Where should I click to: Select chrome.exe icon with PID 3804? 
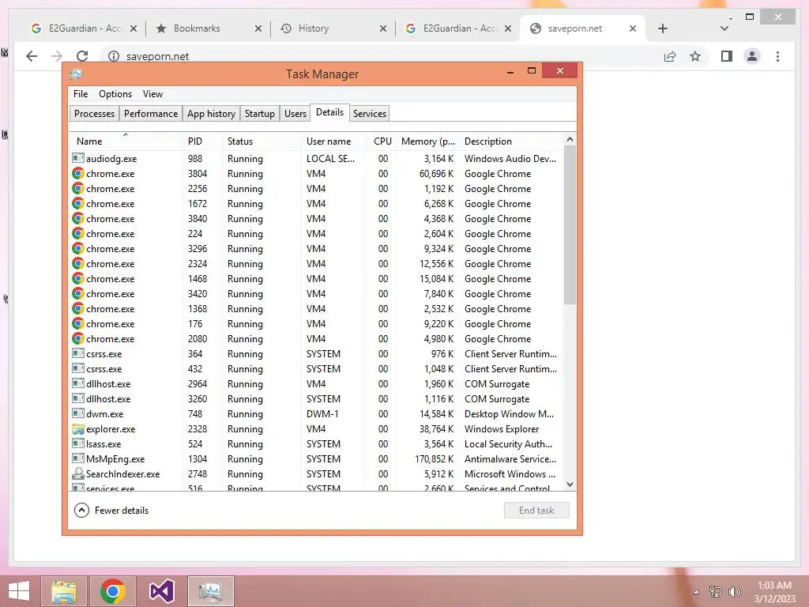coord(78,173)
